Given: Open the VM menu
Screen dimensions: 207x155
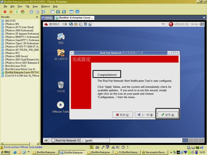Looking at the screenshot, I should [27, 6].
